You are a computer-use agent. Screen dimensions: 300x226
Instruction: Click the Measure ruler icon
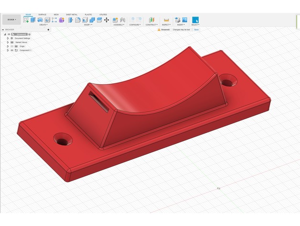click(x=166, y=20)
